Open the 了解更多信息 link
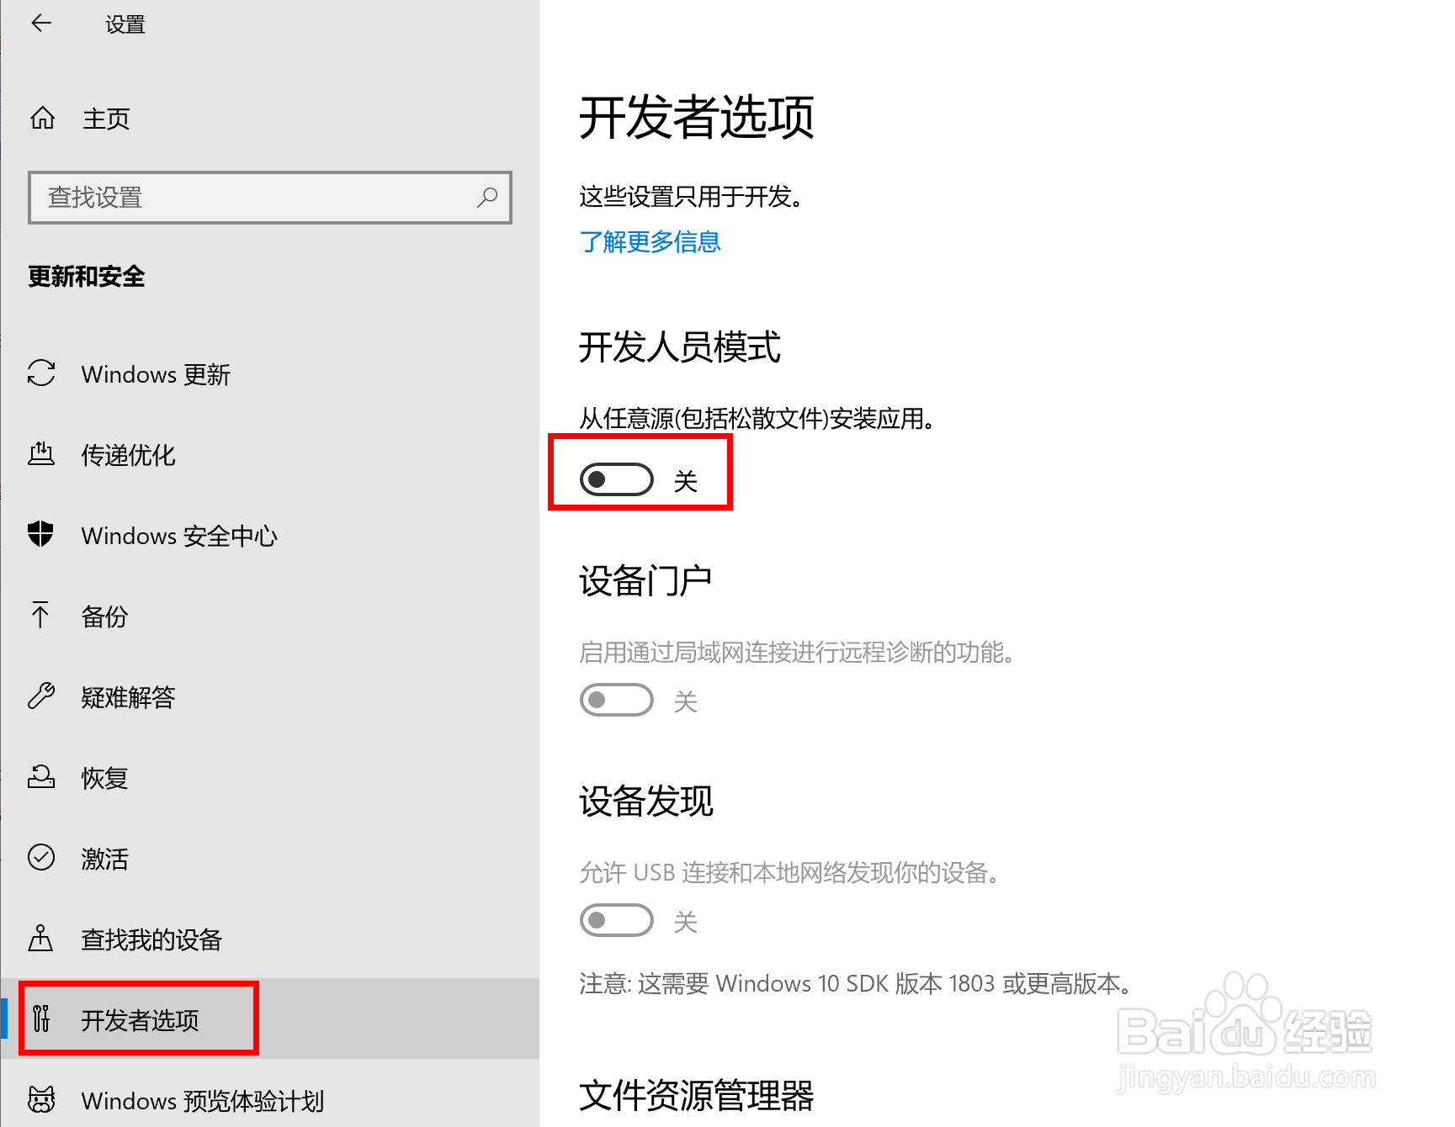 [650, 242]
